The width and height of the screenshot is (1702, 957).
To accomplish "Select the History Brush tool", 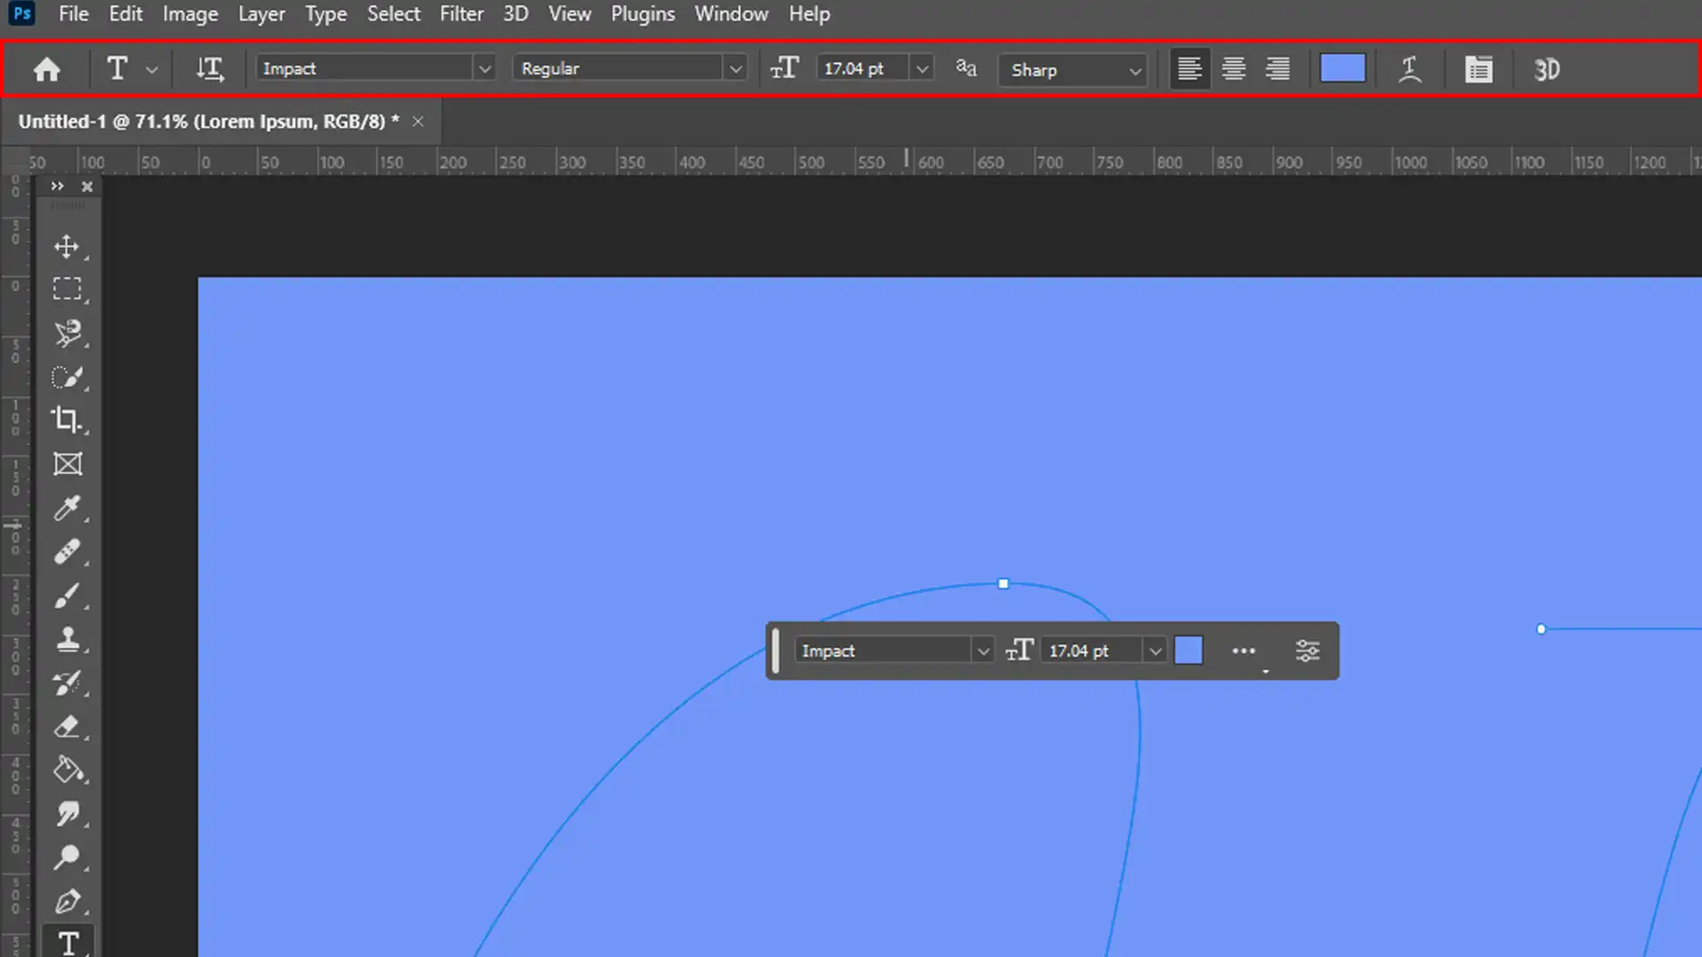I will pos(68,682).
